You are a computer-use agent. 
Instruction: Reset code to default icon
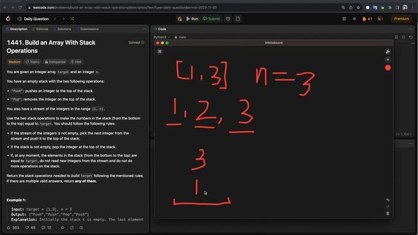[x=411, y=37]
